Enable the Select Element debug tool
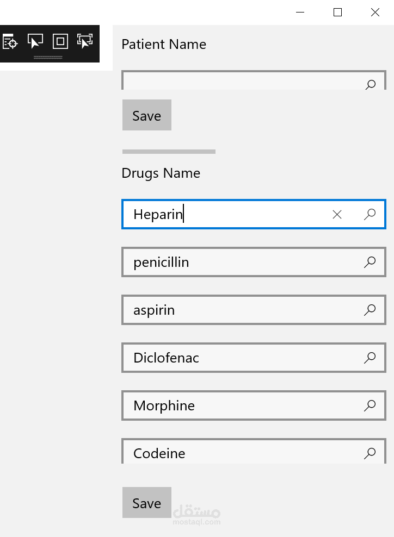 (x=35, y=41)
